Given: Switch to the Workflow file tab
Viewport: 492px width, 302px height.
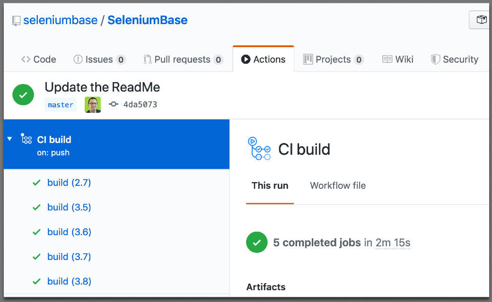Looking at the screenshot, I should pos(338,185).
